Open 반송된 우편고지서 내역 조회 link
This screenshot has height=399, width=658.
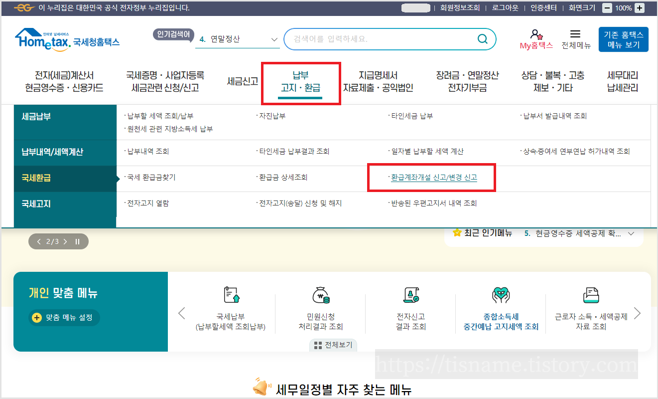point(434,203)
